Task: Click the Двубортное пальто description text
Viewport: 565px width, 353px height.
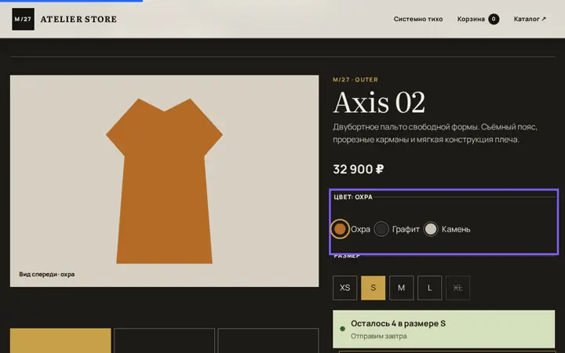Action: [435, 133]
